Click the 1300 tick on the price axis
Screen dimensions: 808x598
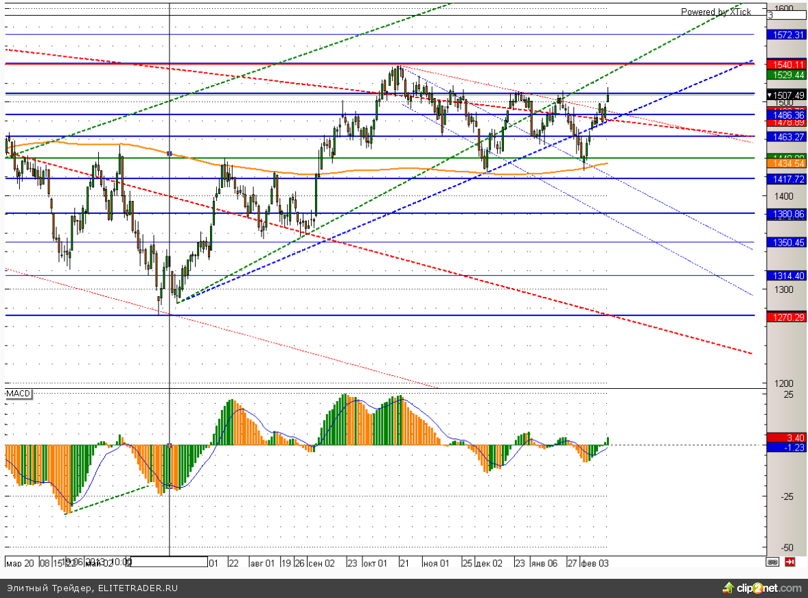(x=783, y=289)
